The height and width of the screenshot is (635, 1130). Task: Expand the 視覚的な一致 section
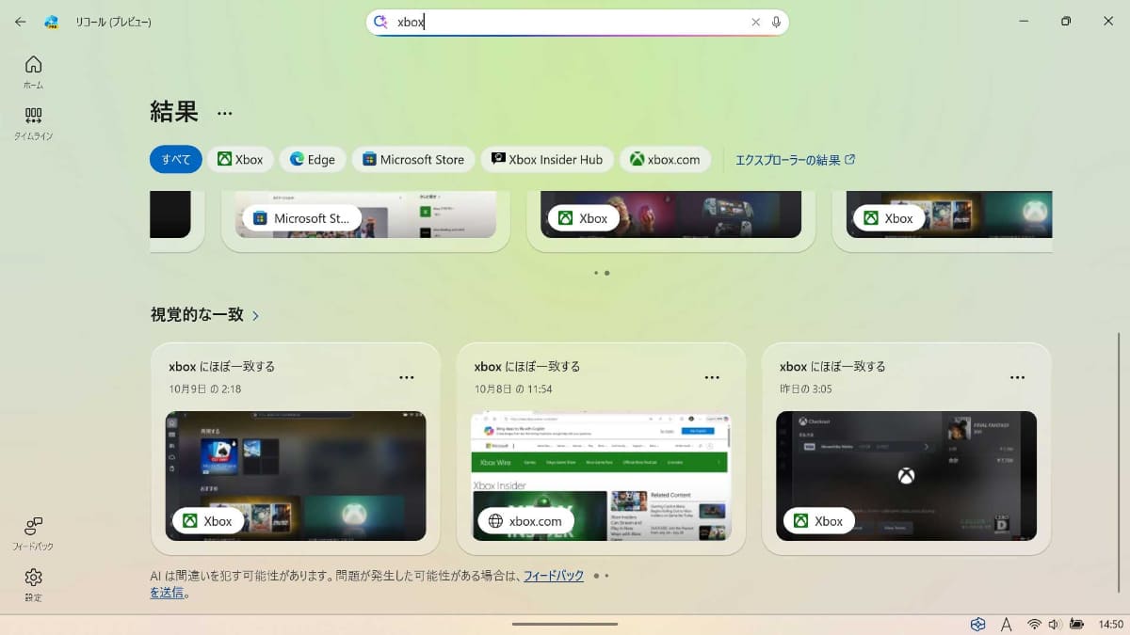(x=254, y=315)
